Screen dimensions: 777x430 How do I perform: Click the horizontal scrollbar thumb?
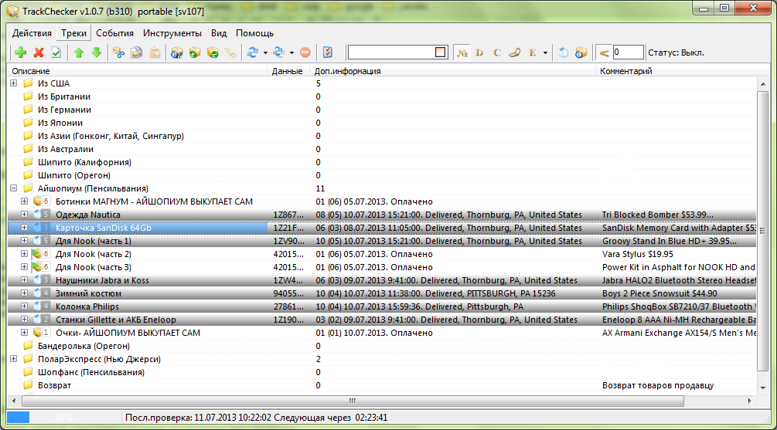pos(353,401)
